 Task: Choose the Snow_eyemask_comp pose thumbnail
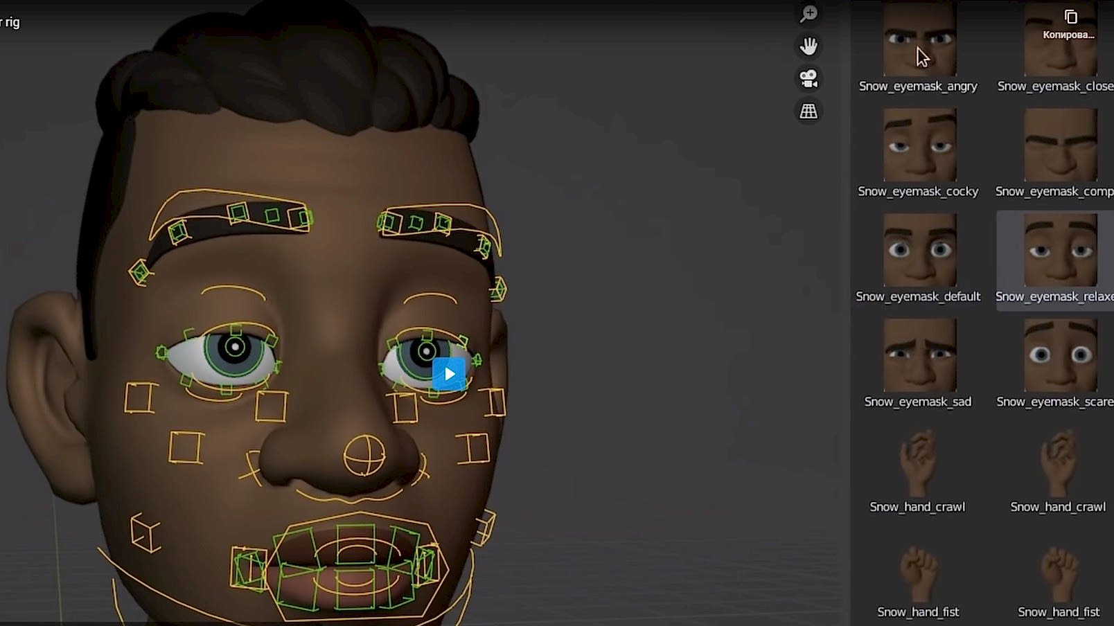[1060, 145]
